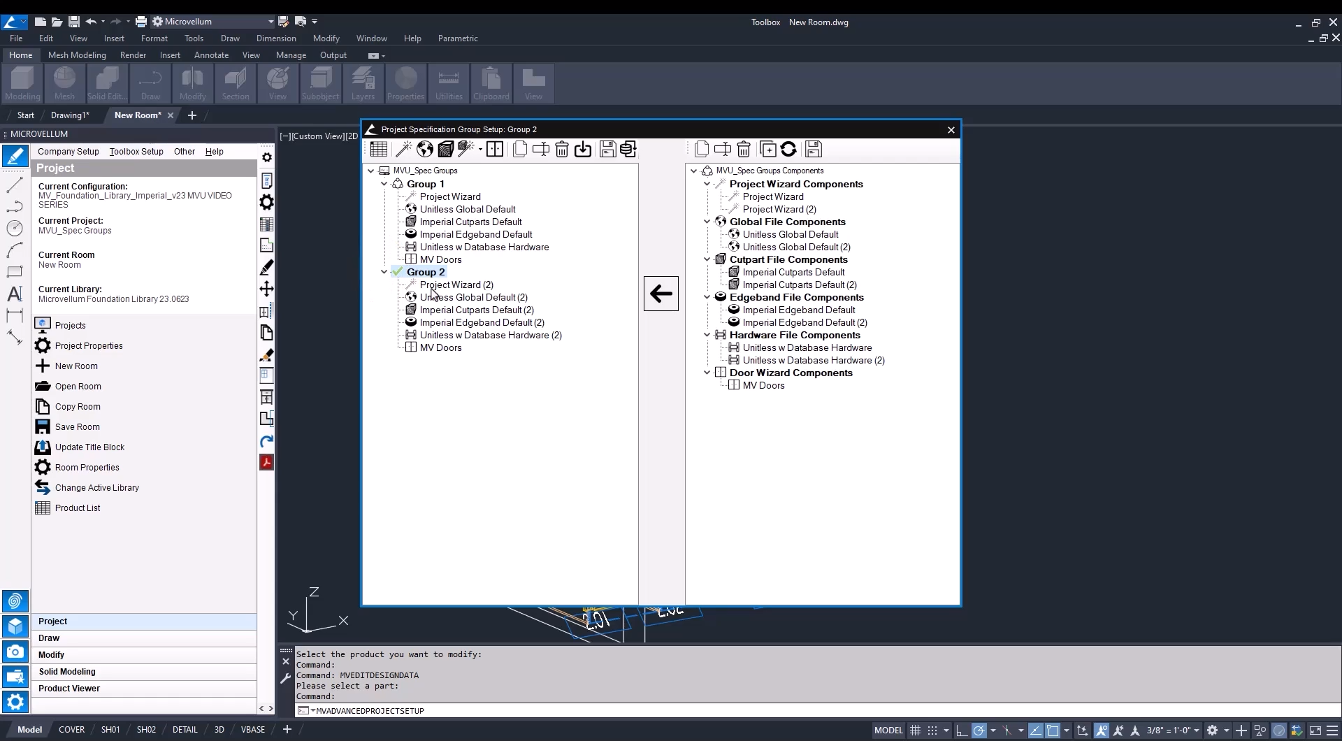Select the text A tool in left strip

point(15,294)
